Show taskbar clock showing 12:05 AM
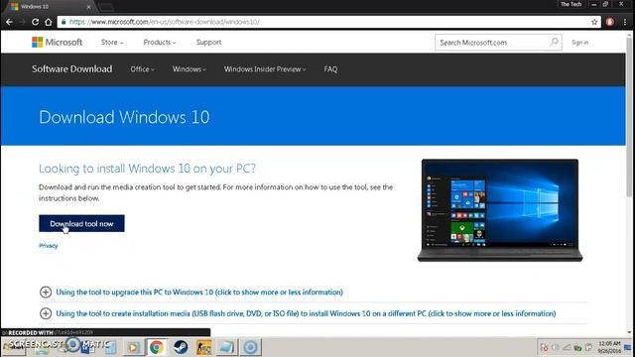The image size is (635, 357). [x=609, y=347]
